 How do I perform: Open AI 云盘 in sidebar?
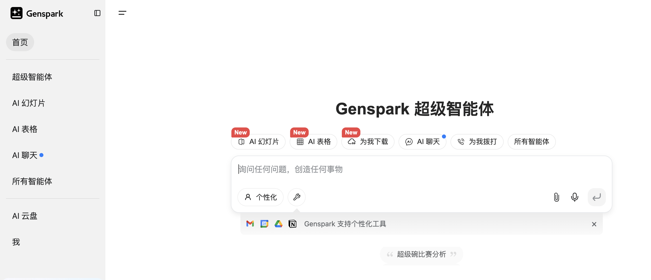click(25, 216)
